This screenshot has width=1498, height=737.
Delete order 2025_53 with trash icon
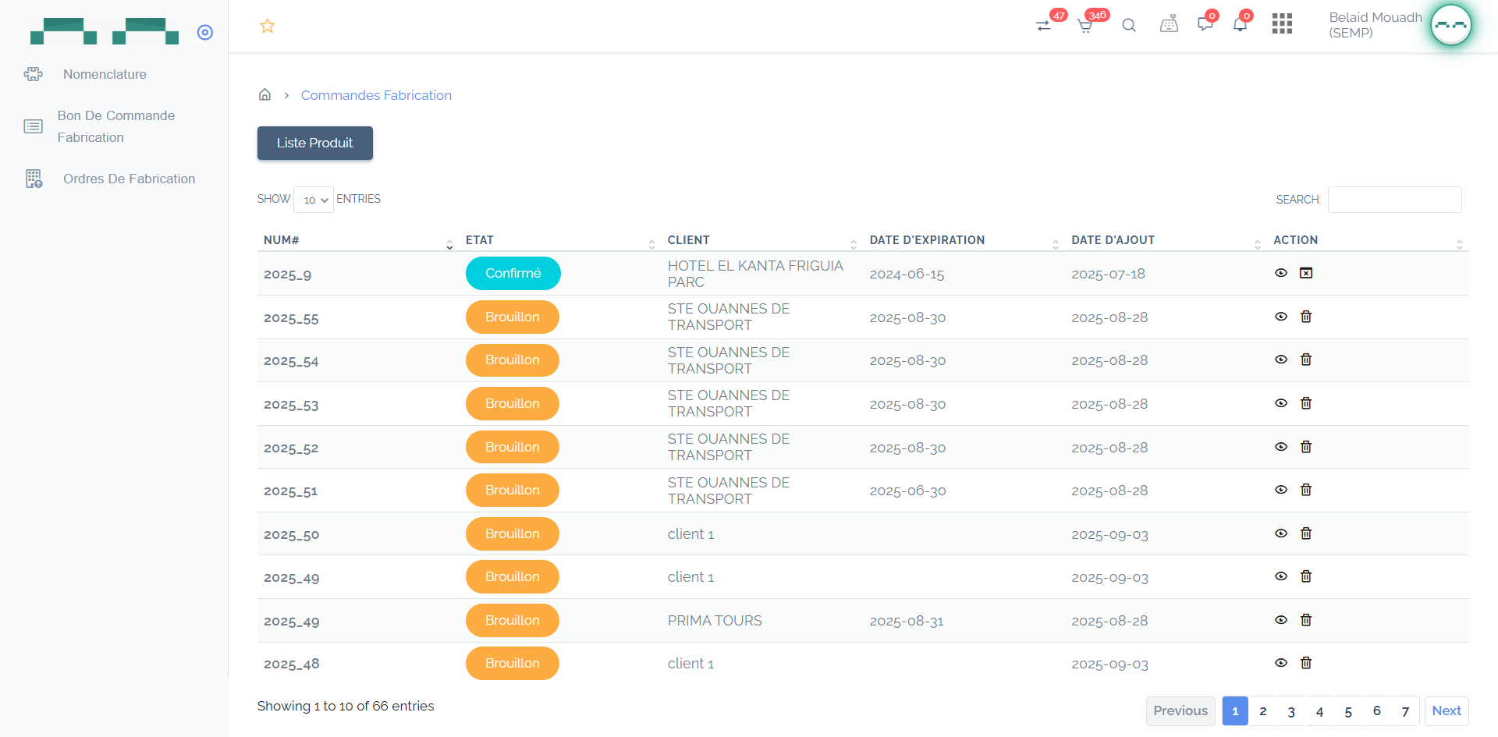(x=1306, y=403)
